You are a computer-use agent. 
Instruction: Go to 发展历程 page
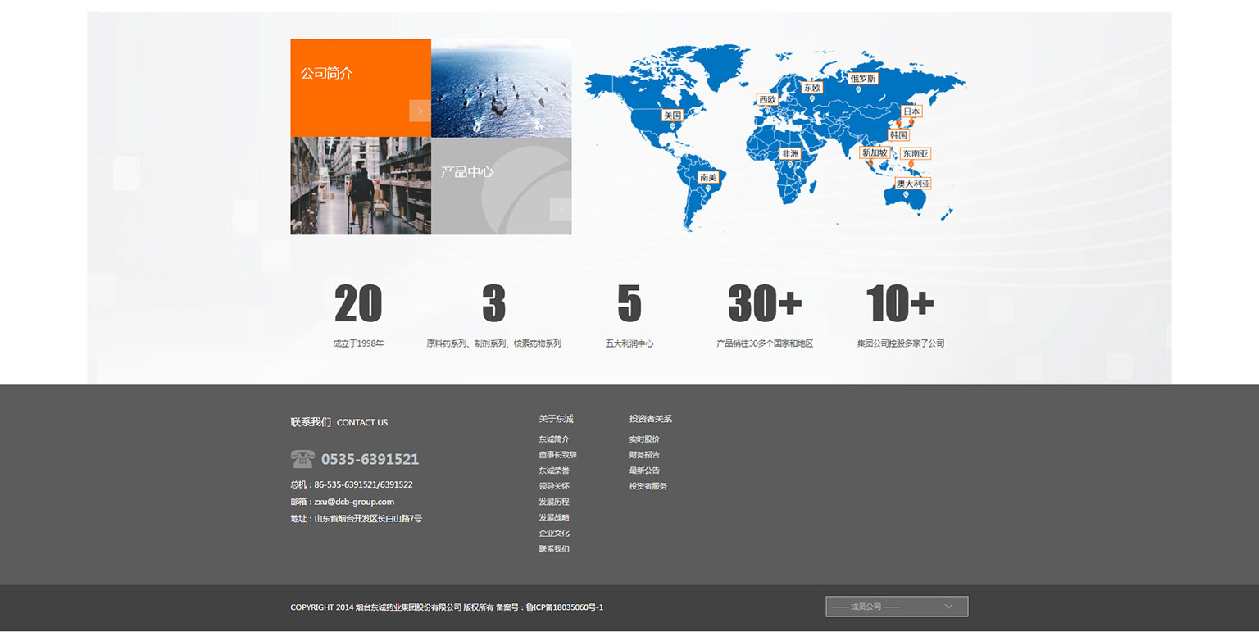click(554, 502)
